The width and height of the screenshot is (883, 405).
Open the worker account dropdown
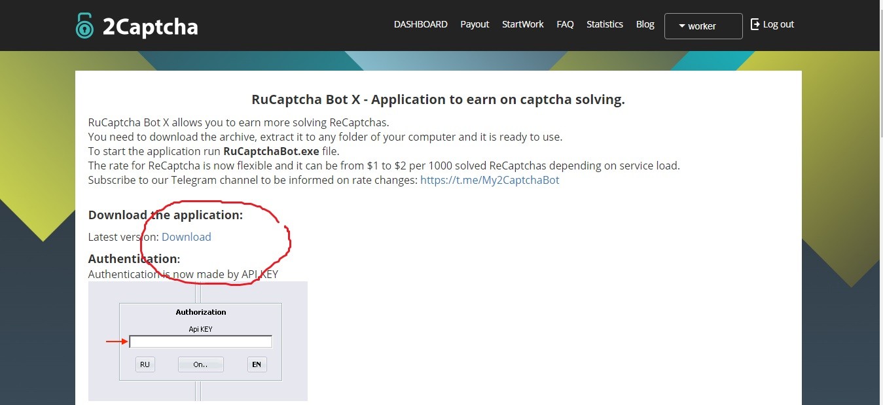click(x=703, y=26)
